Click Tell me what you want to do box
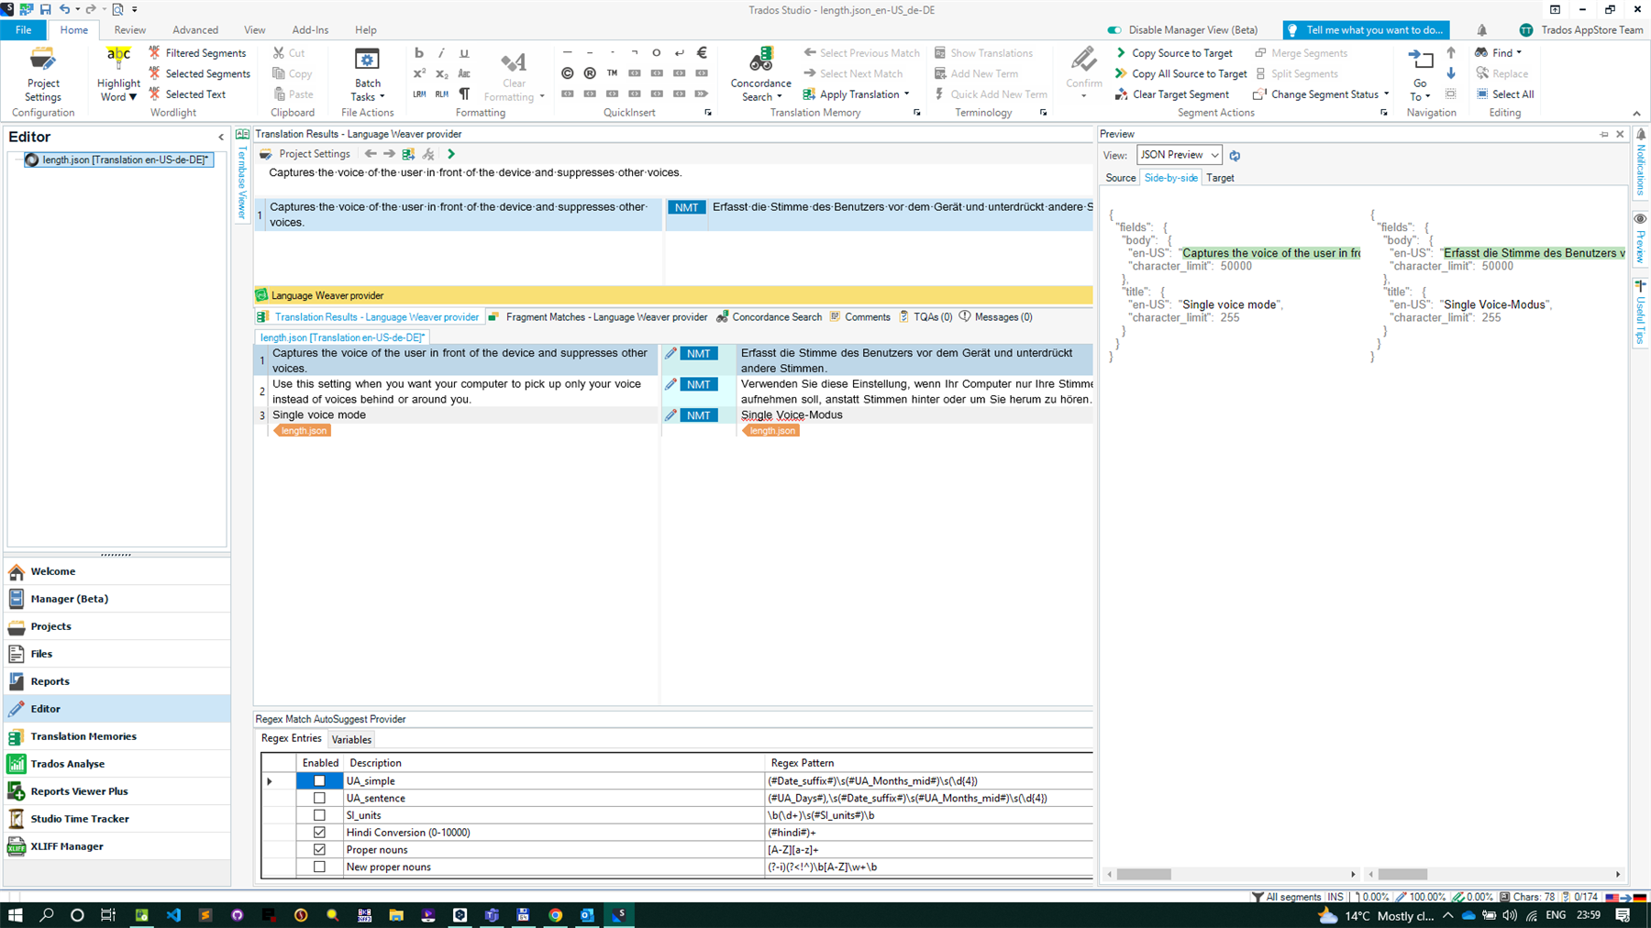Viewport: 1651px width, 928px height. click(1366, 30)
